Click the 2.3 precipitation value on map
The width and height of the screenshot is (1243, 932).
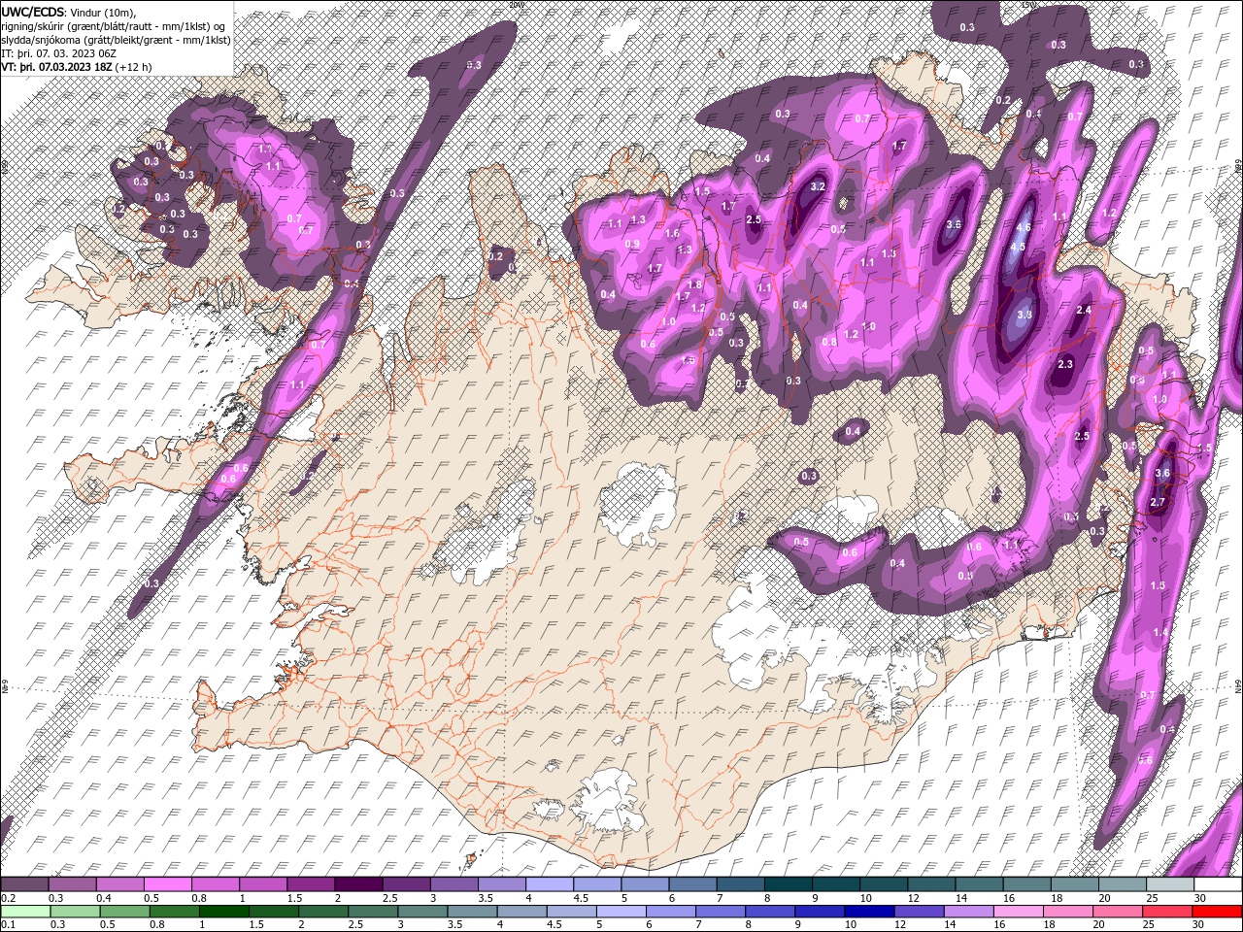1064,364
